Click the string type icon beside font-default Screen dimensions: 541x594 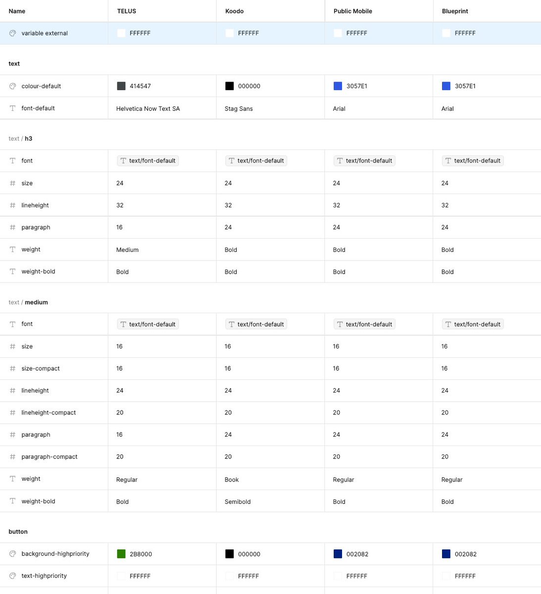[x=13, y=108]
